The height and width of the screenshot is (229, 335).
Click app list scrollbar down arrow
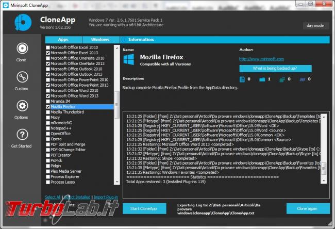pos(117,182)
